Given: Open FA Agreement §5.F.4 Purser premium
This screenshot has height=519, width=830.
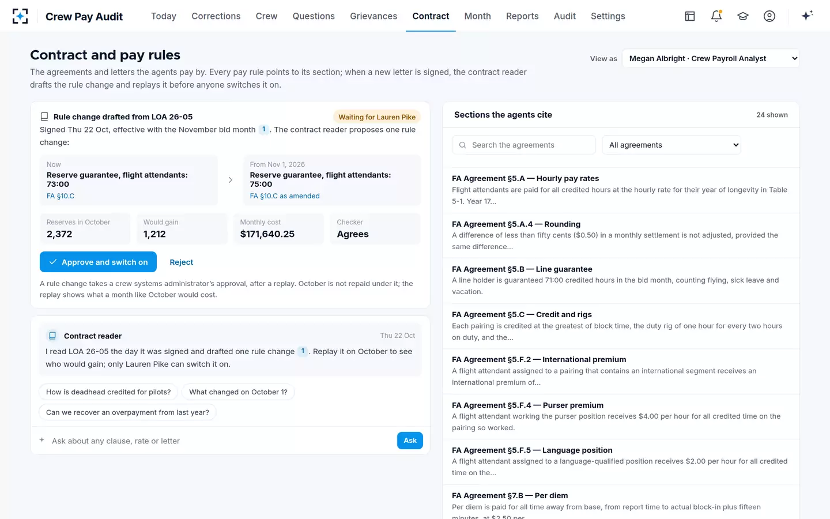Looking at the screenshot, I should click(621, 417).
